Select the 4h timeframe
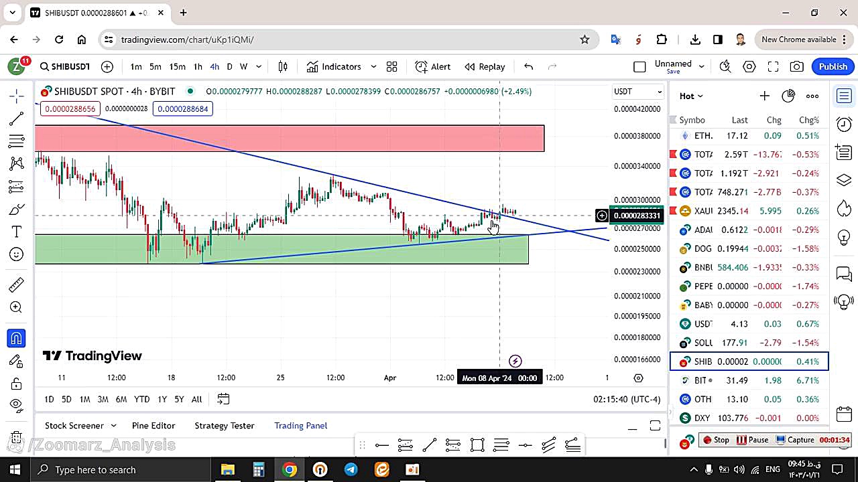This screenshot has width=858, height=482. tap(214, 66)
